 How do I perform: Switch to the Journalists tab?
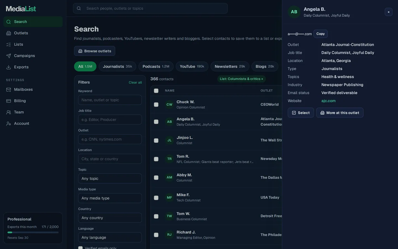coord(117,66)
